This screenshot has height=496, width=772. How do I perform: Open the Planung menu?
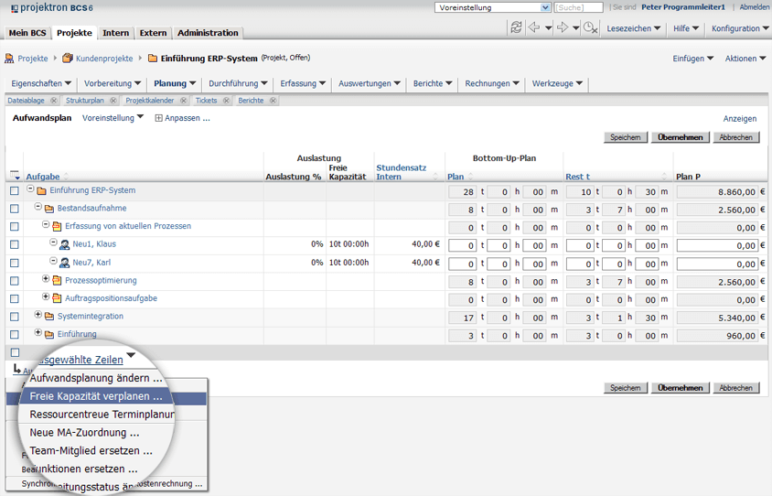pos(175,83)
